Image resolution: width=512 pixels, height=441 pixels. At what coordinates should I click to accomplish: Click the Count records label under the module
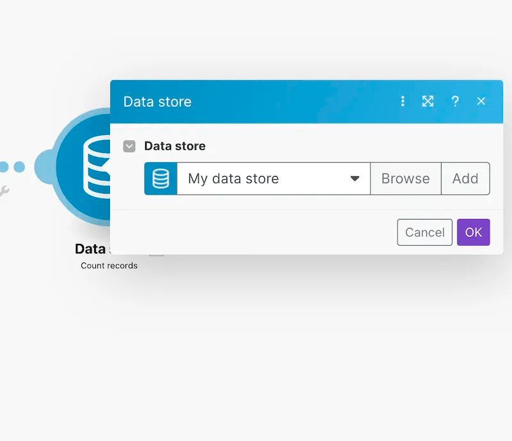pyautogui.click(x=109, y=265)
